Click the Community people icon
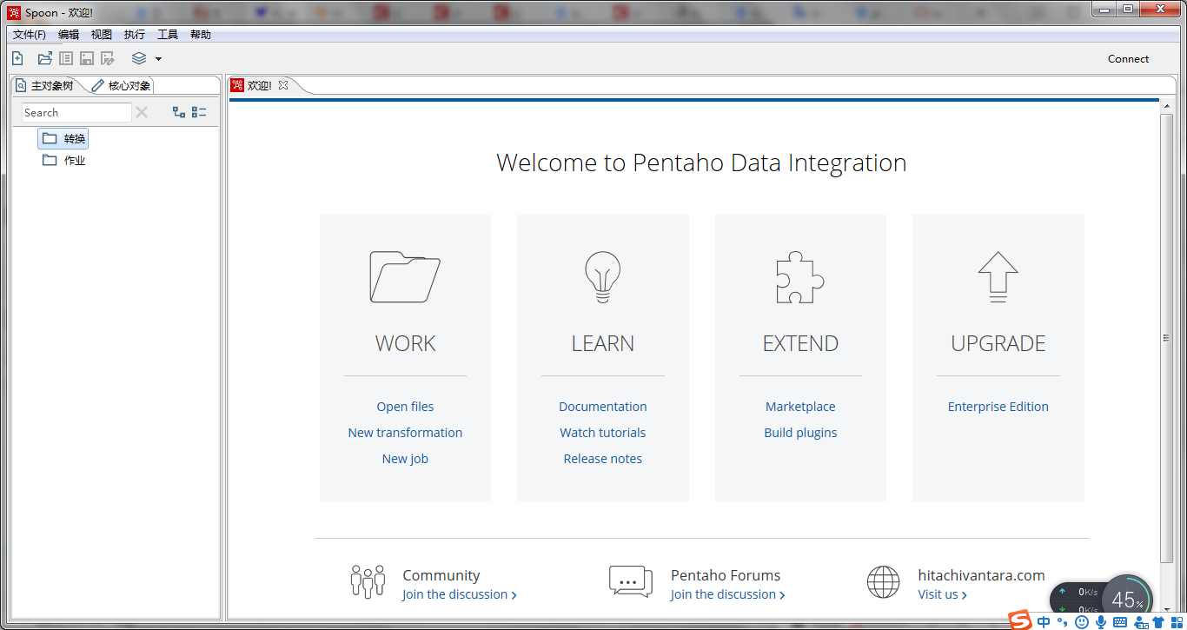 pos(368,581)
